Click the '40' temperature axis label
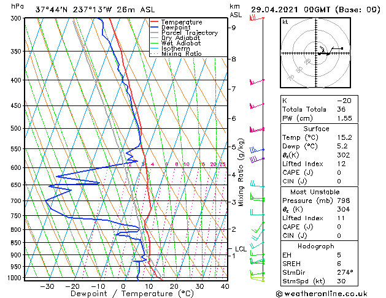This screenshot has height=298, width=386. [x=225, y=286]
